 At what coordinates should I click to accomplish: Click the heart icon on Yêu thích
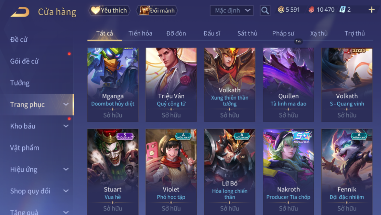[x=95, y=10]
